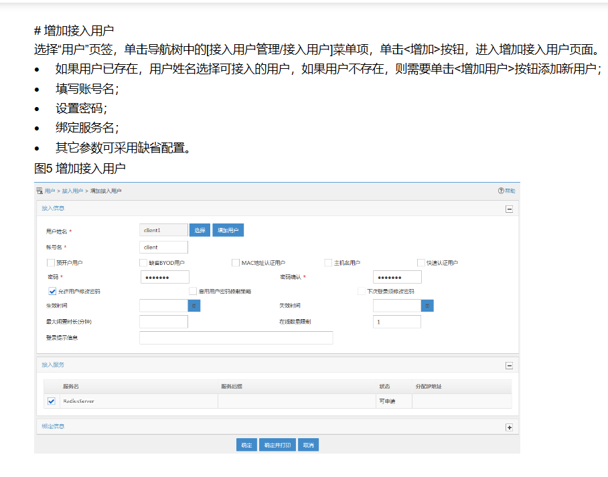Tick the 缺省BYOD用户 checkbox
The width and height of the screenshot is (608, 477).
[143, 263]
